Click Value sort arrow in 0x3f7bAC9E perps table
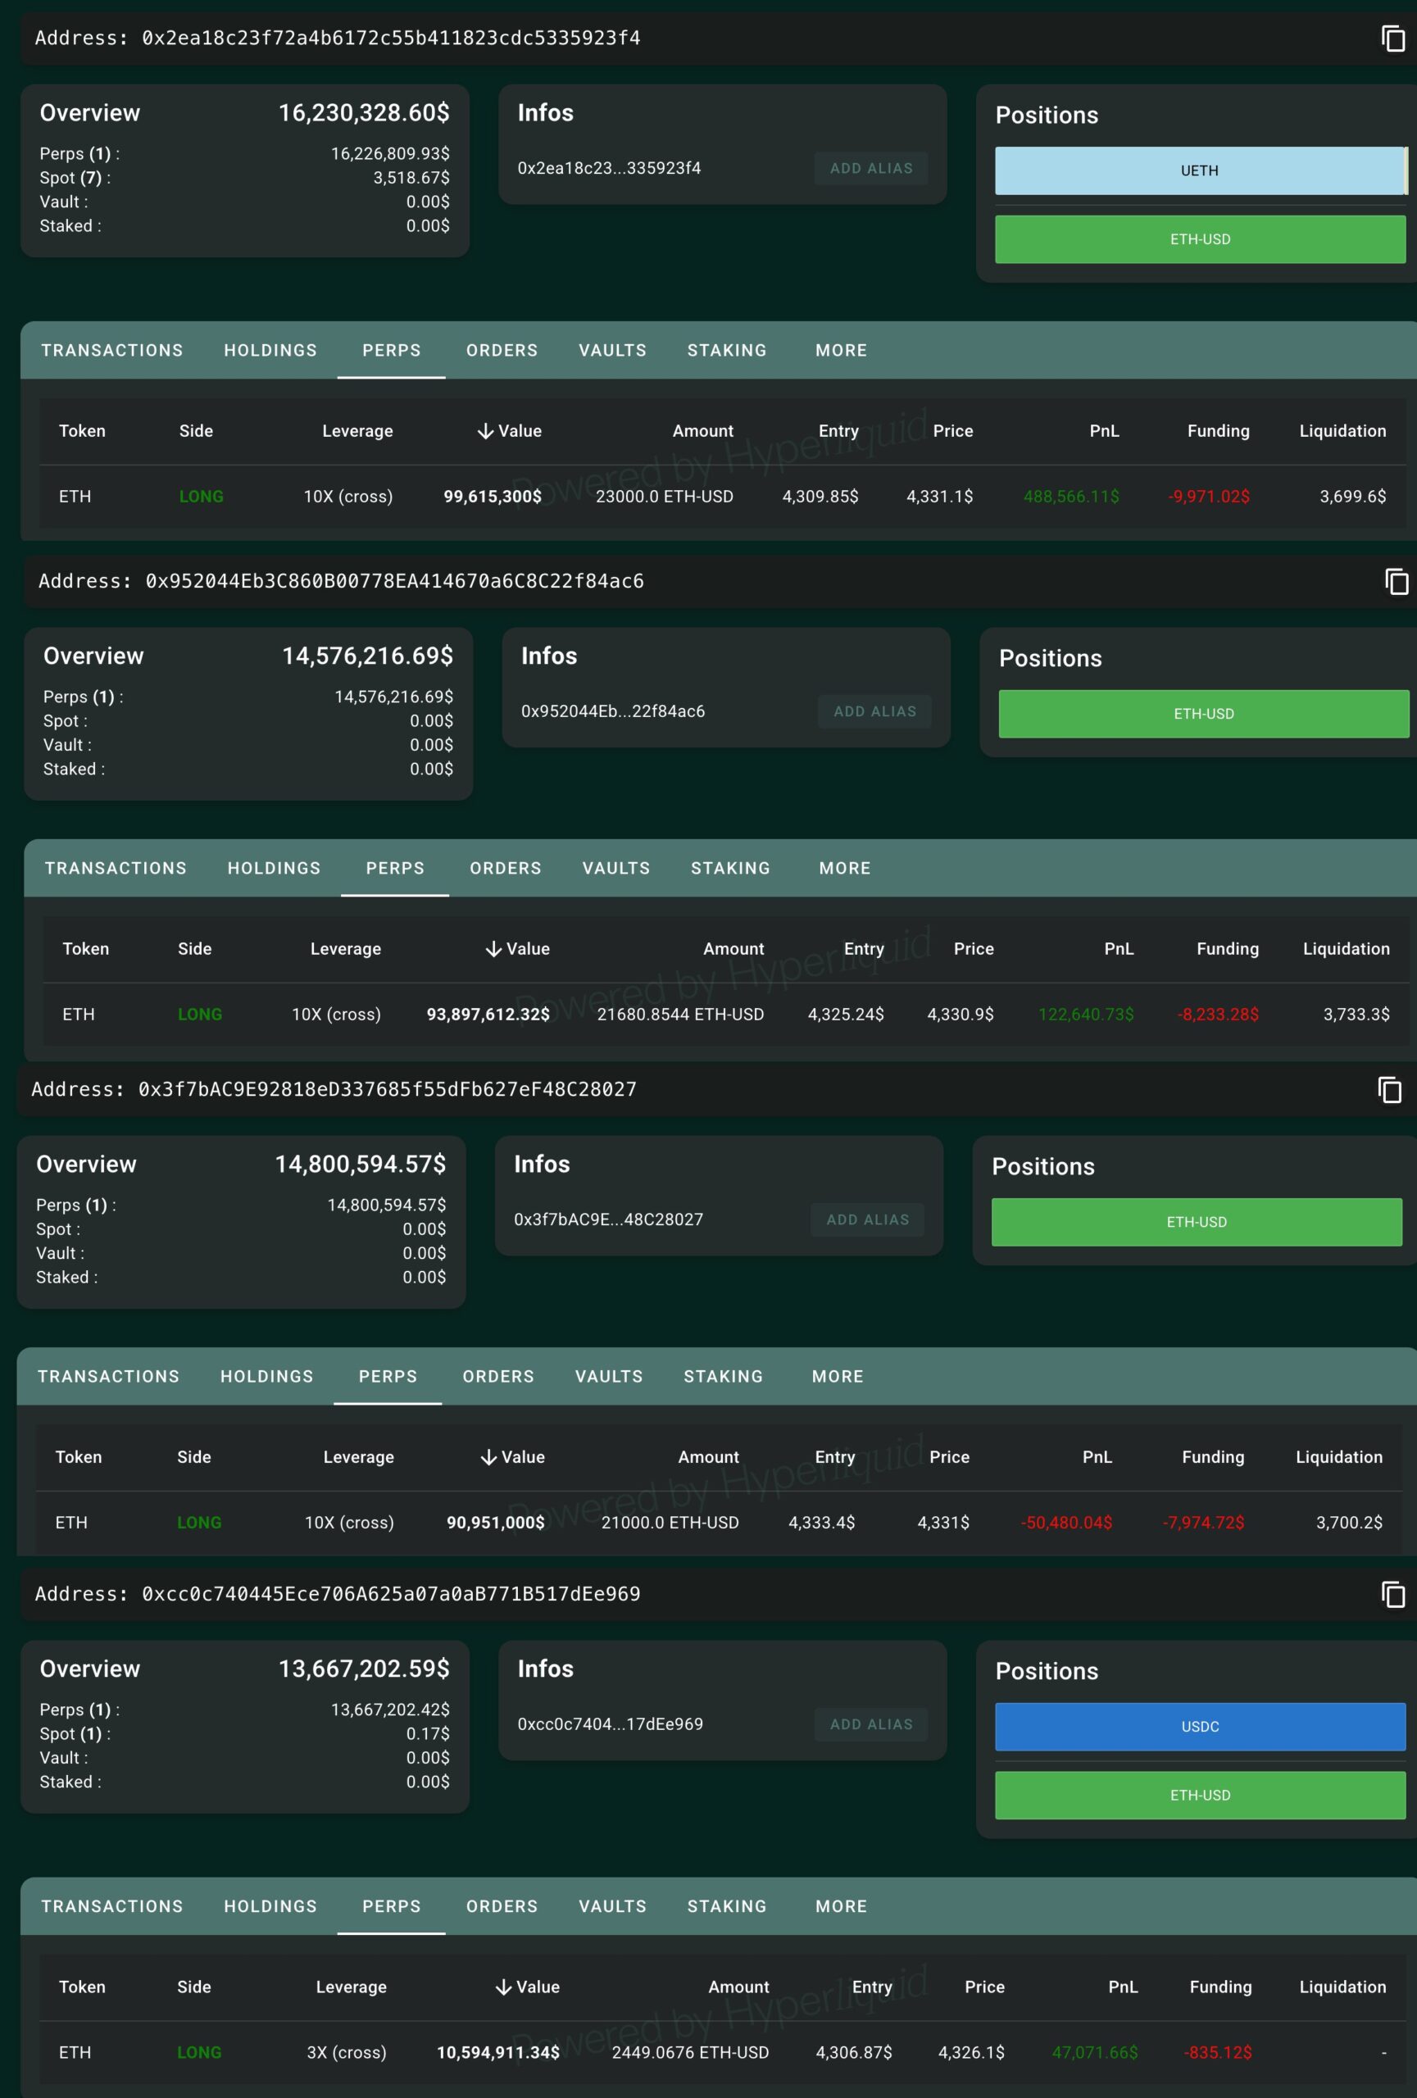Screen dimensions: 1417x2098 488,1457
